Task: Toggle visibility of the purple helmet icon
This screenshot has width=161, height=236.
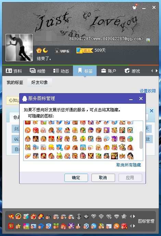Action: (x=91, y=130)
